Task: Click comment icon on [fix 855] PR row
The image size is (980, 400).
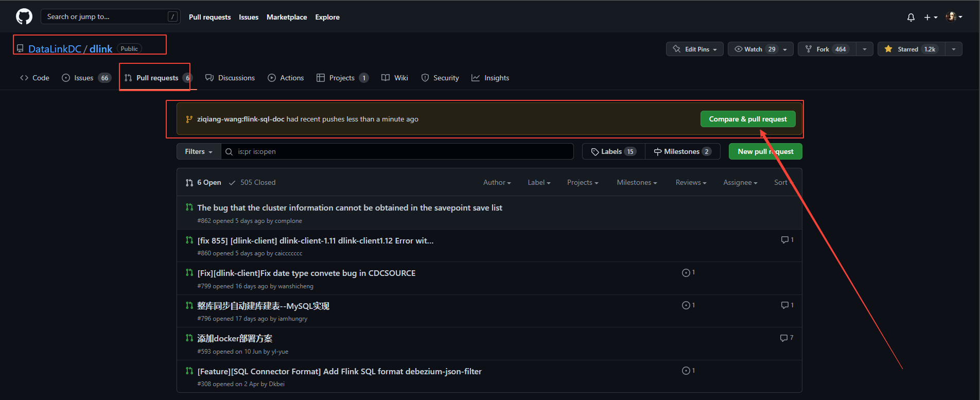Action: point(787,240)
